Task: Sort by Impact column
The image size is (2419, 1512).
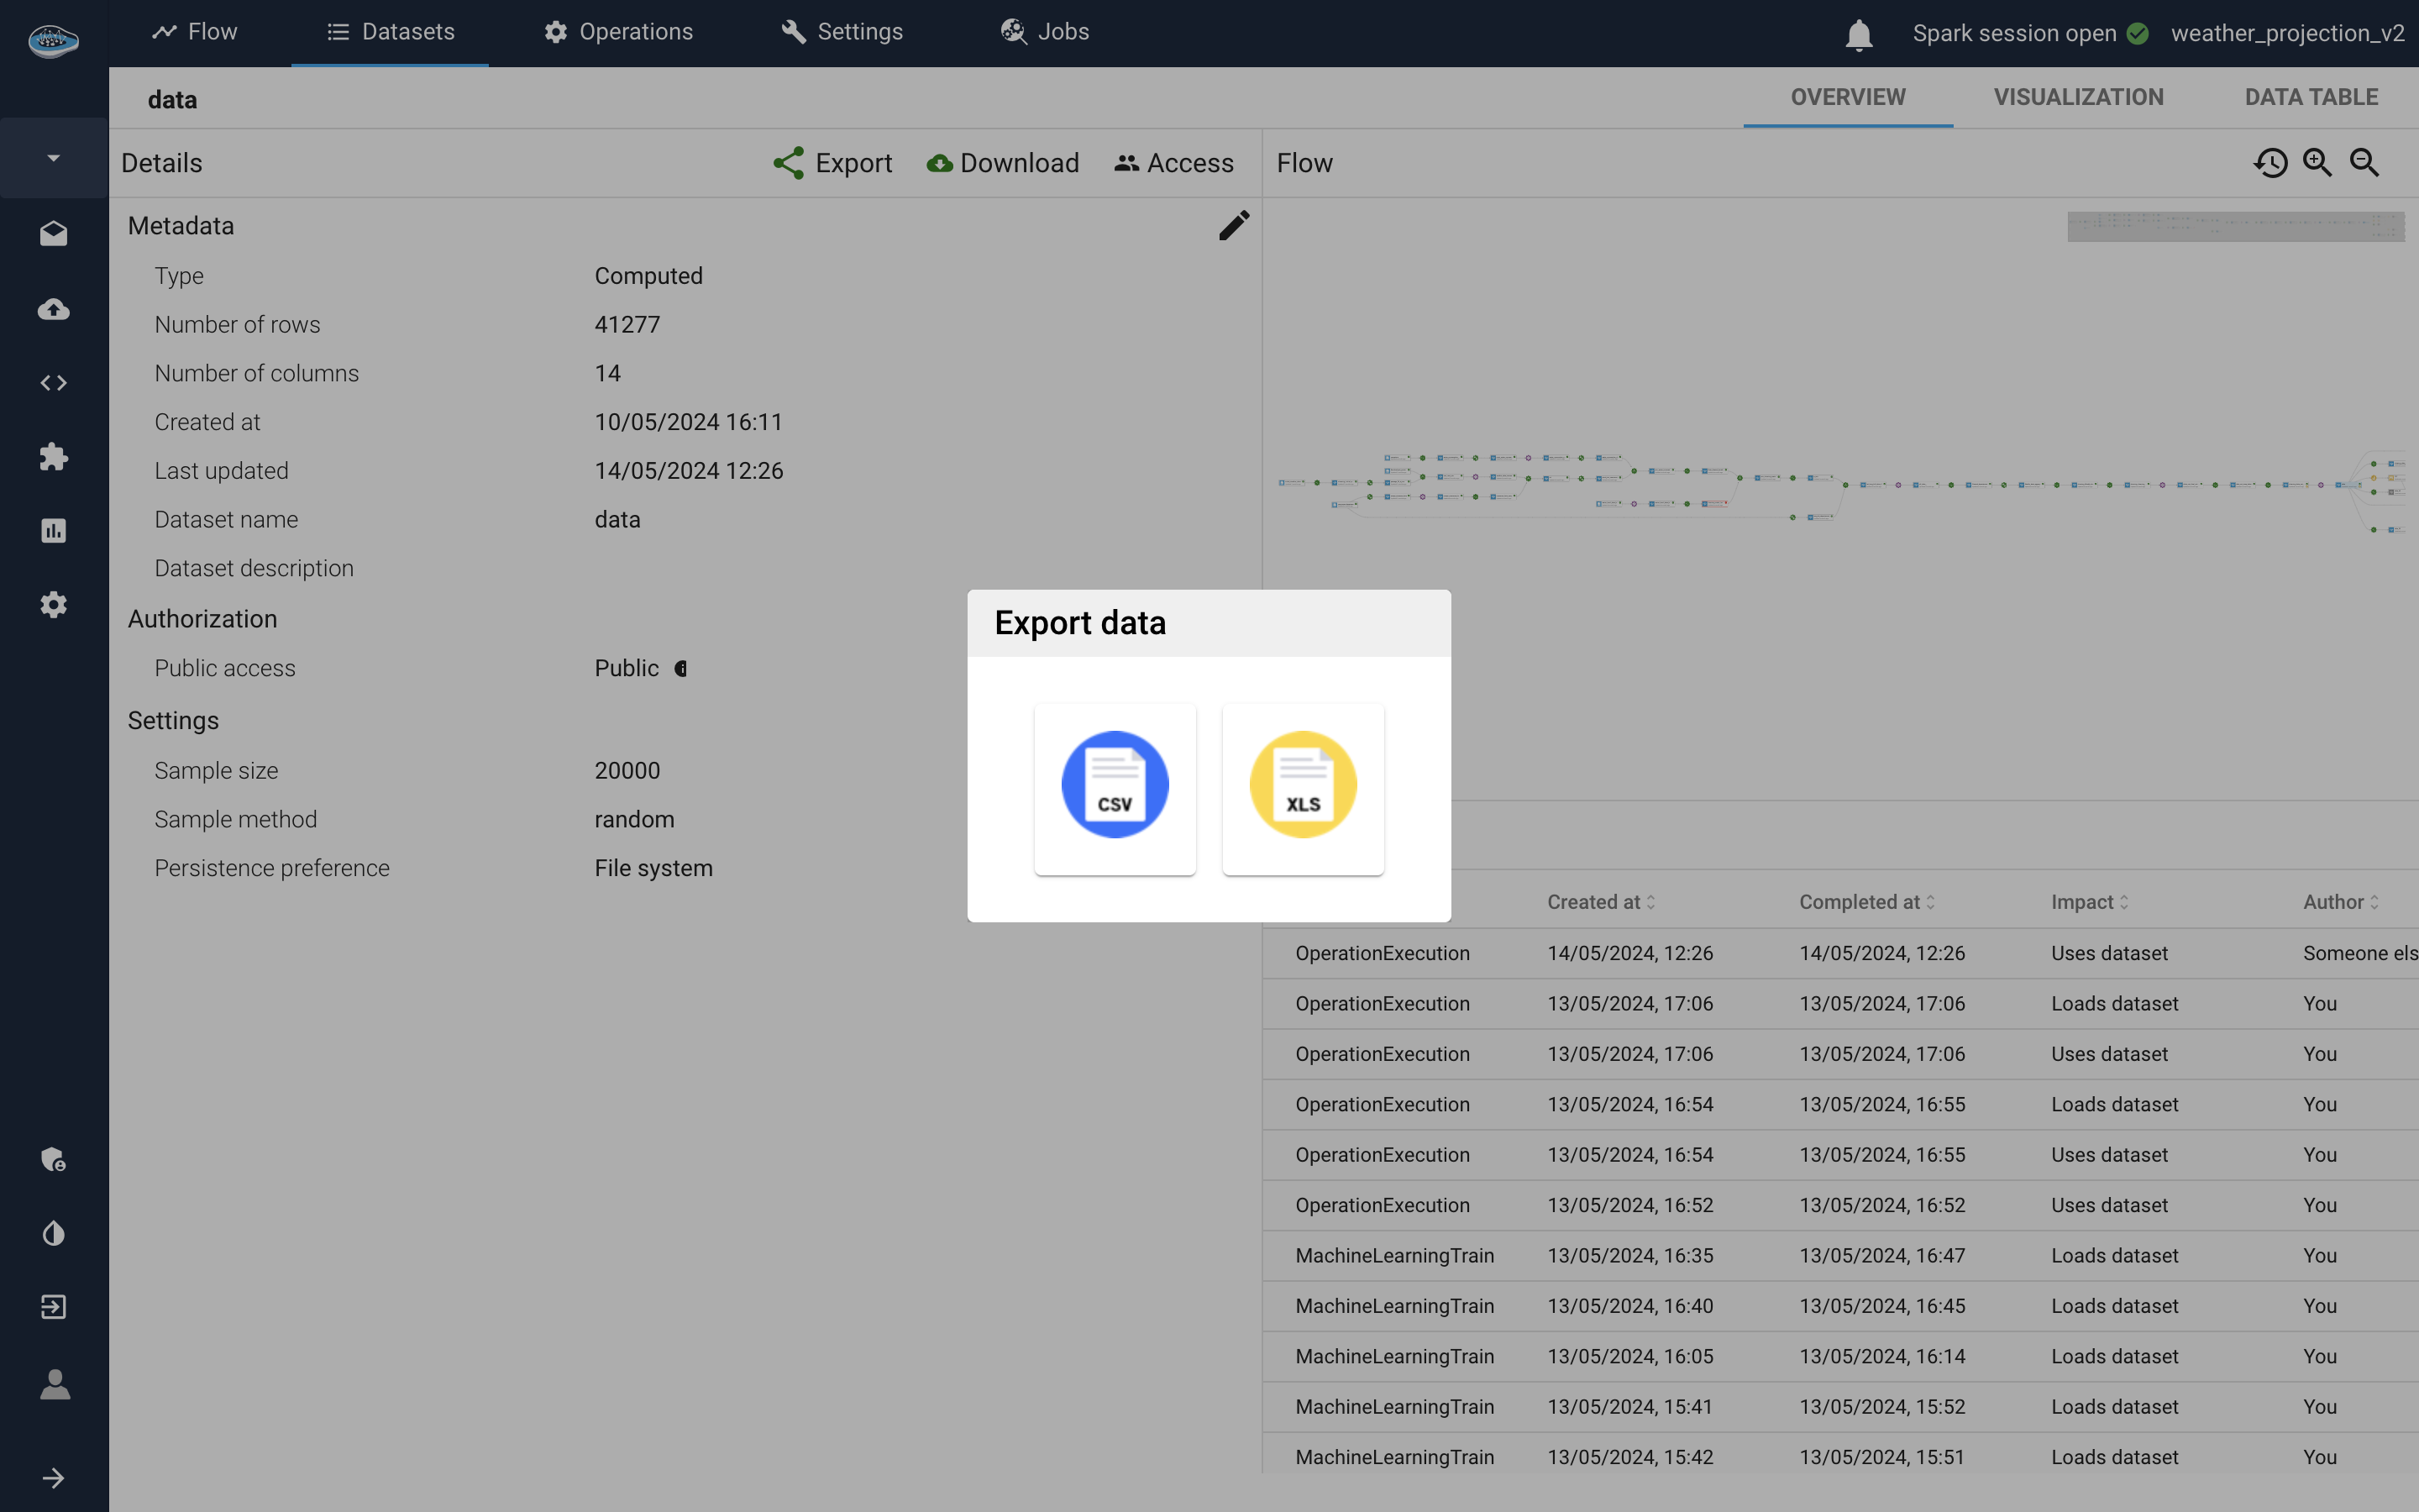Action: (x=2089, y=902)
